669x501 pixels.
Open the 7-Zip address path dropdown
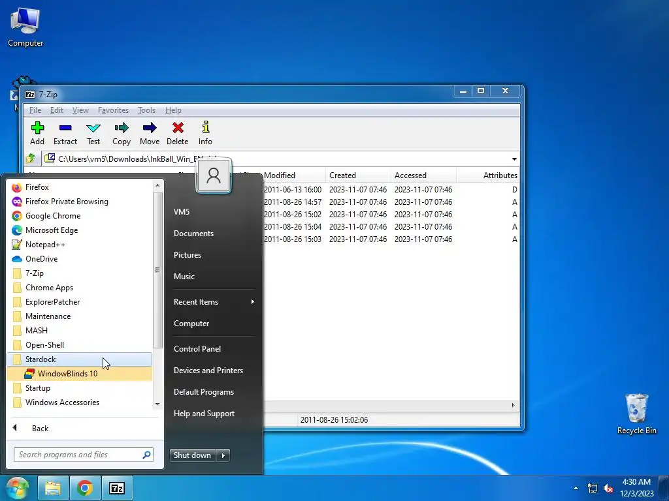tap(514, 159)
